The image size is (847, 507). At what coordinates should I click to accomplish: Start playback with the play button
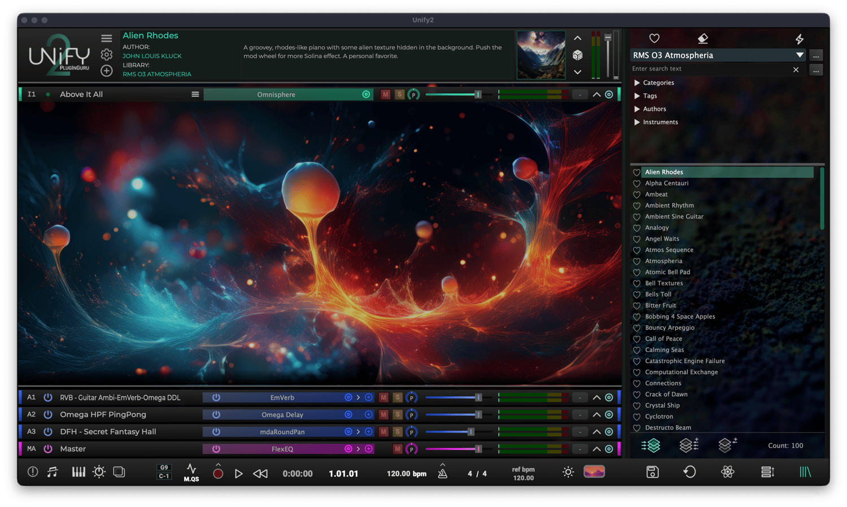[x=239, y=474]
